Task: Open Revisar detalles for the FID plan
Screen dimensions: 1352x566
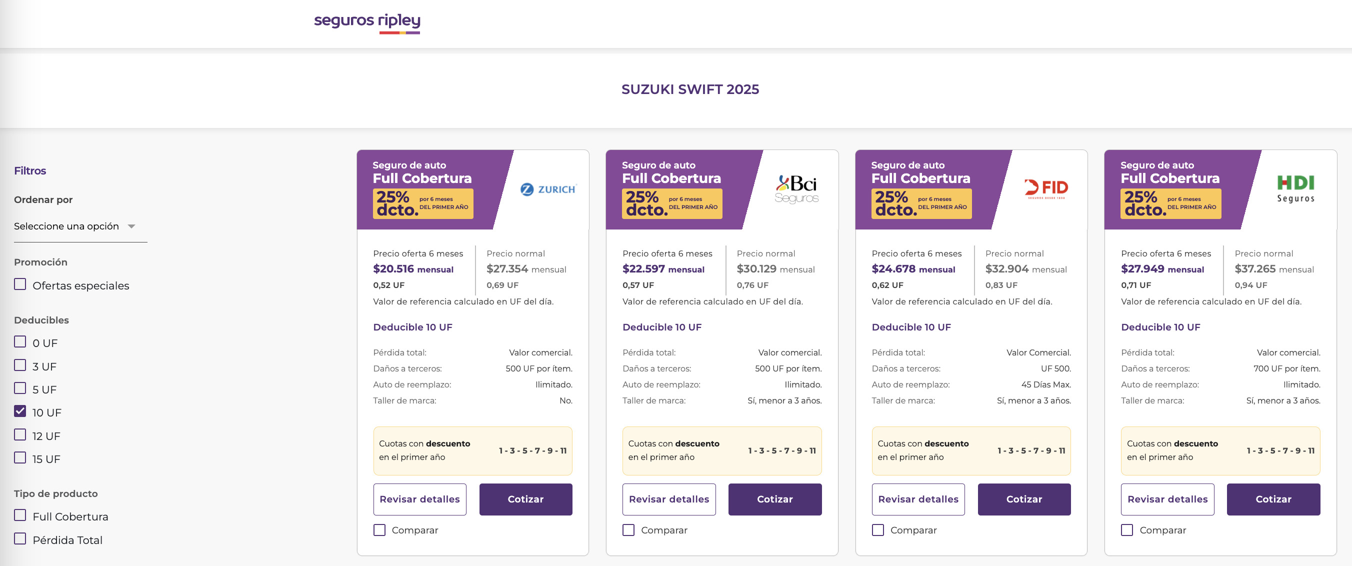Action: [918, 499]
